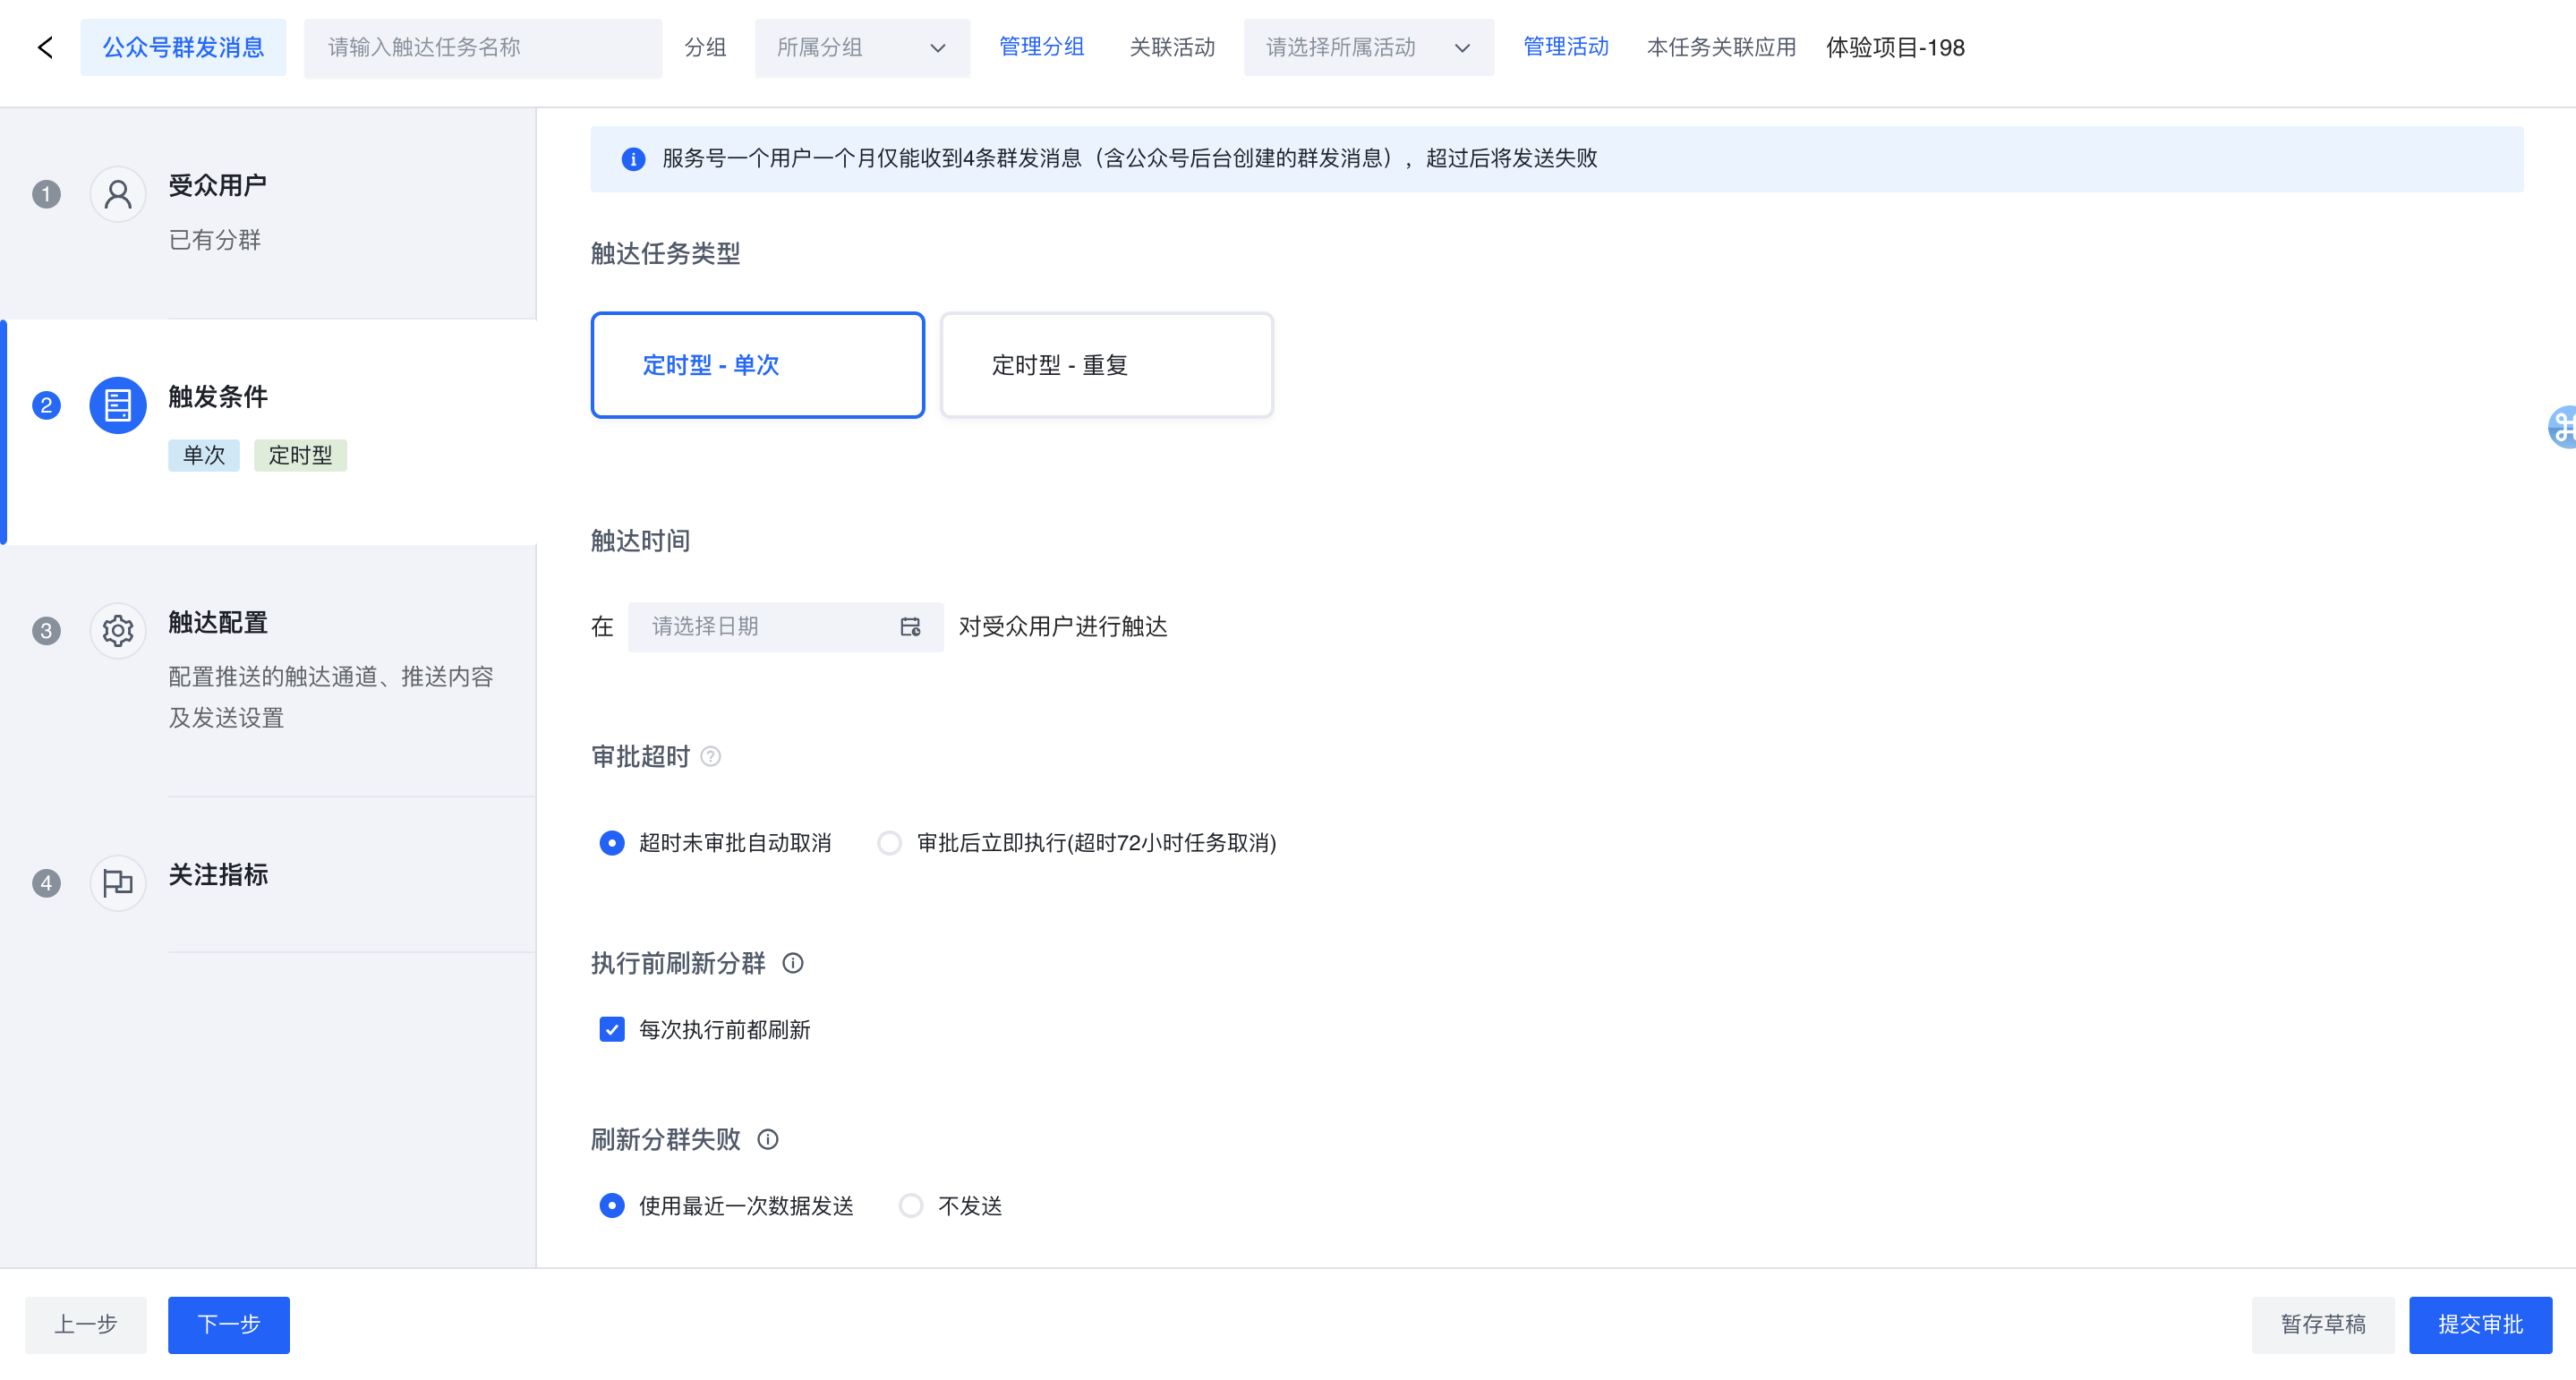The image size is (2576, 1380).
Task: Select 审批后立即执行 radio option
Action: (889, 843)
